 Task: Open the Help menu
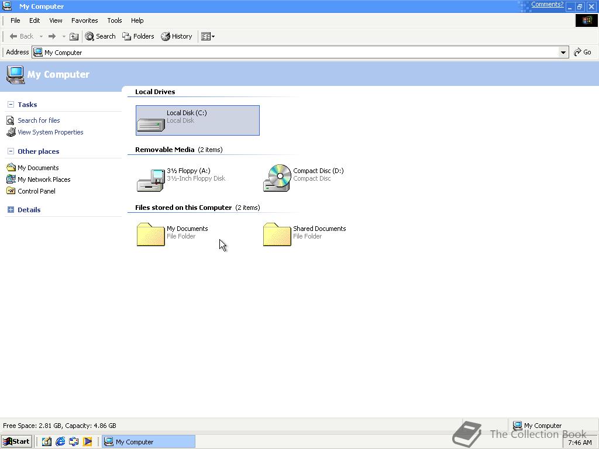point(137,20)
